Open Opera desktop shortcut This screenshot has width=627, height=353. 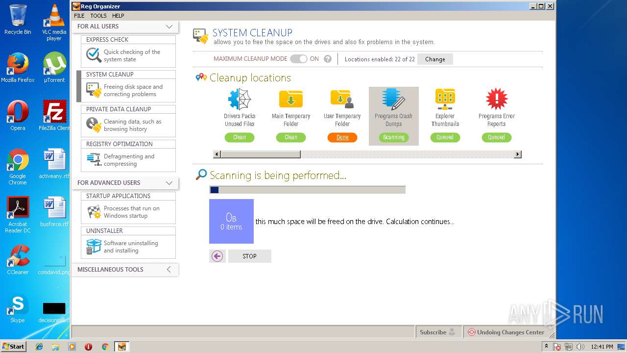point(18,116)
